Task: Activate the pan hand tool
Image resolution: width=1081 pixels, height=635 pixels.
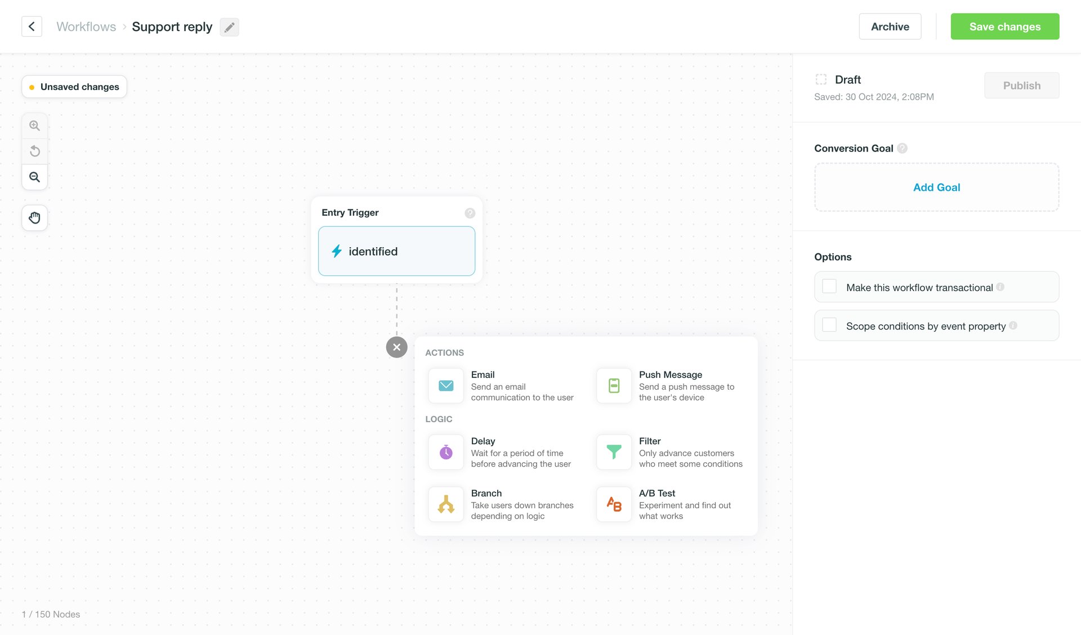Action: (34, 218)
